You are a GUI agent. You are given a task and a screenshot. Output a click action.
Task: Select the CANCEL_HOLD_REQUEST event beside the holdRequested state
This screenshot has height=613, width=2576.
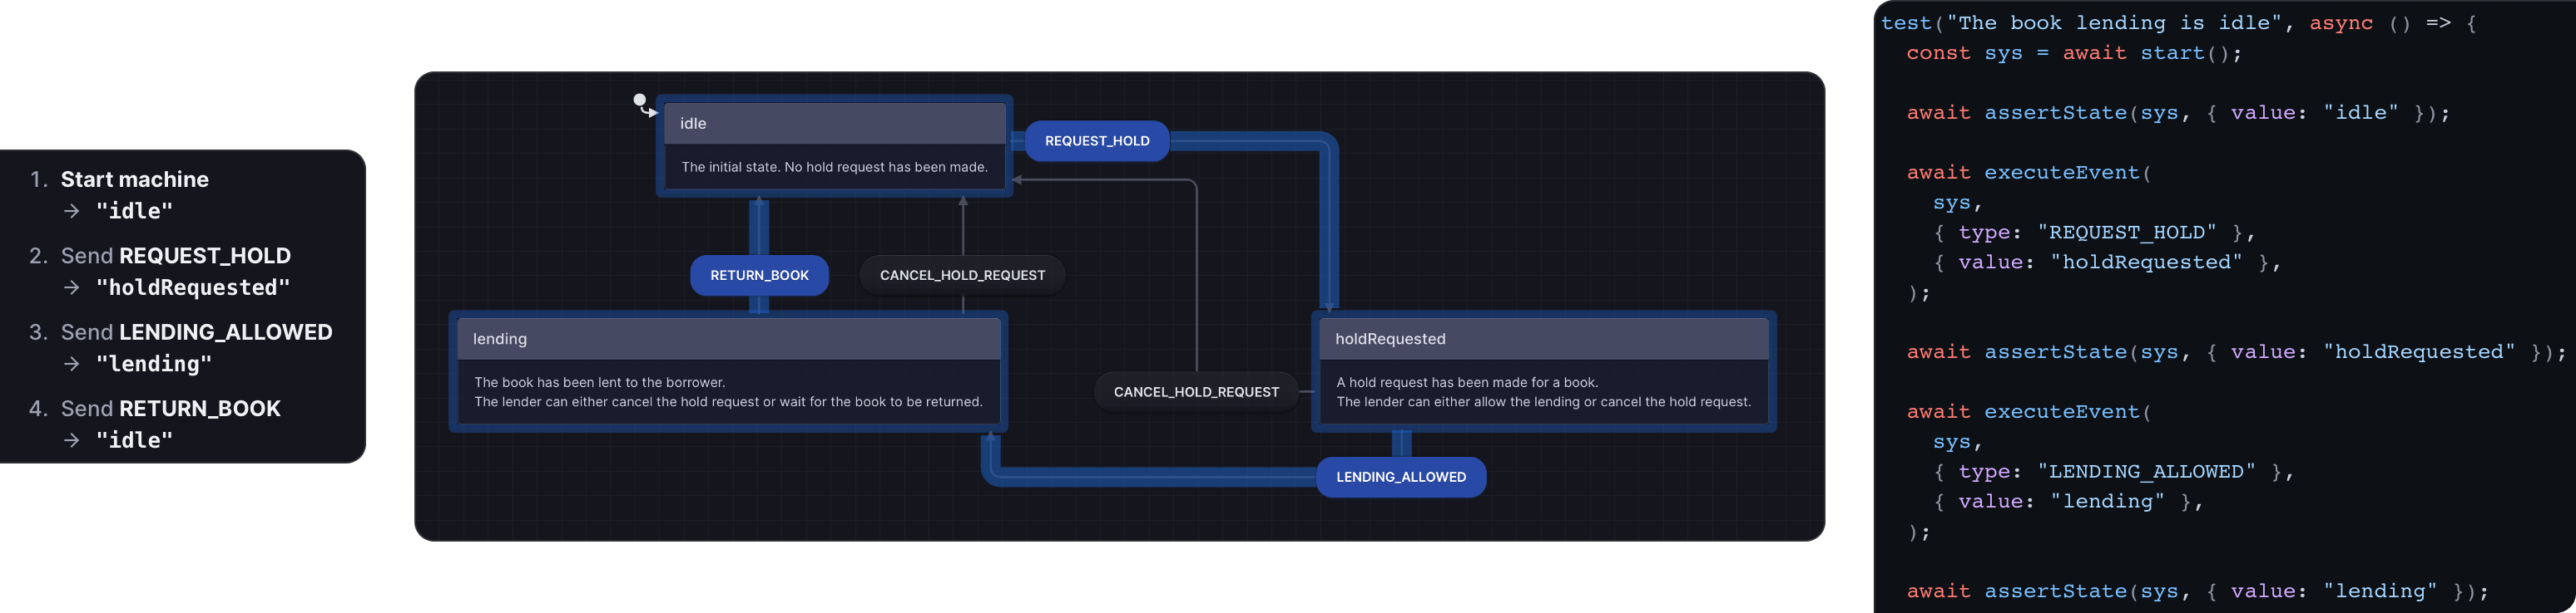[x=1196, y=392]
